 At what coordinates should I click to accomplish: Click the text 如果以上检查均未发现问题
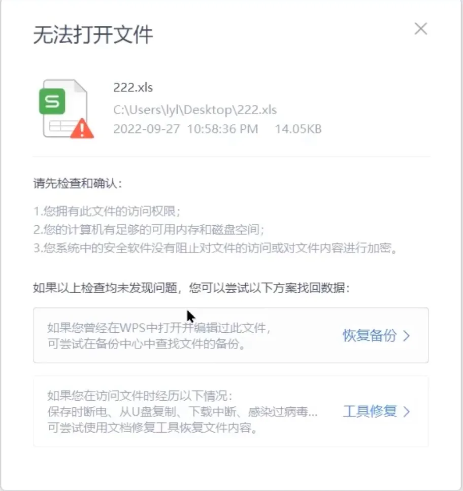[105, 288]
